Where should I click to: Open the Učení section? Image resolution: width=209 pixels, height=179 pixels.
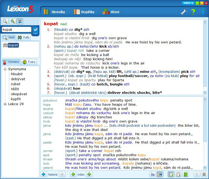111,12
